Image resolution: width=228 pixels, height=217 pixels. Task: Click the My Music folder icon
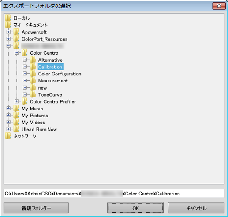(16, 108)
